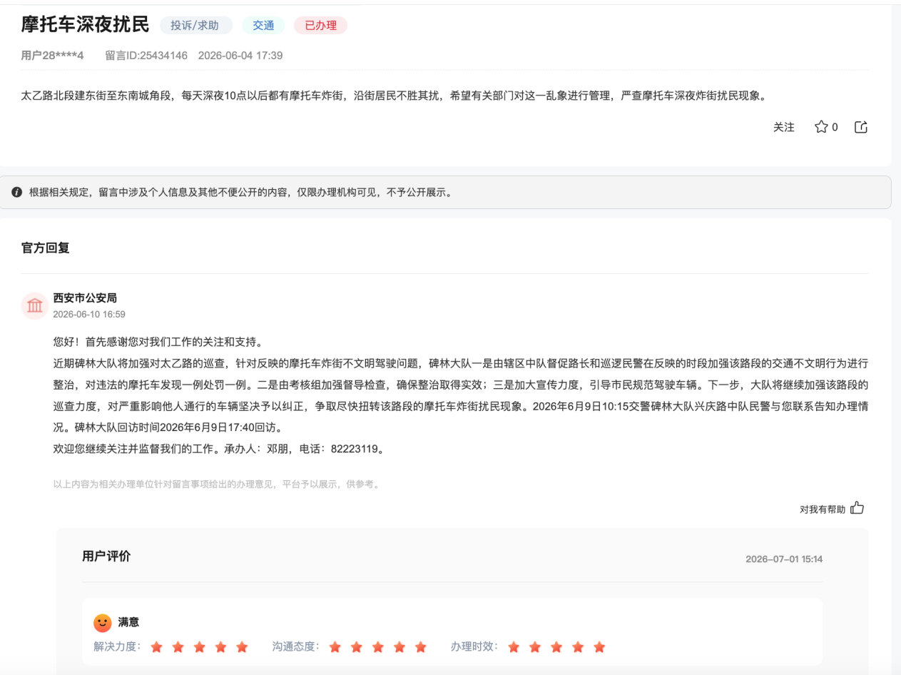The width and height of the screenshot is (901, 675).
Task: Click the 沟通态度 label
Action: [x=295, y=647]
